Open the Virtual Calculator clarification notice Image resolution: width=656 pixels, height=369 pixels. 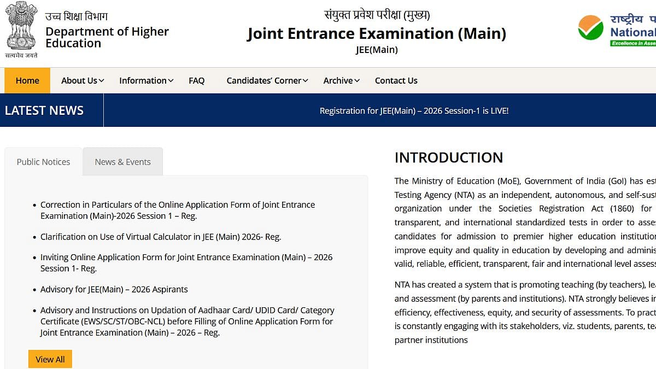click(161, 237)
